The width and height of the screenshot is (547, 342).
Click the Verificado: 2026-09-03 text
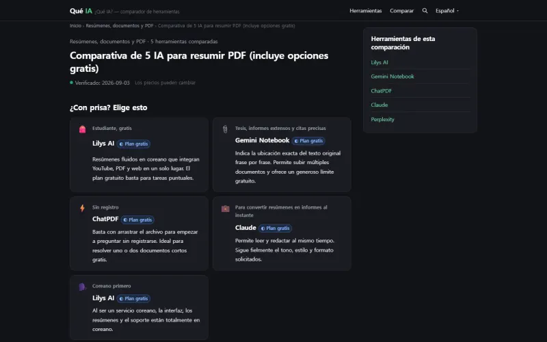[102, 83]
